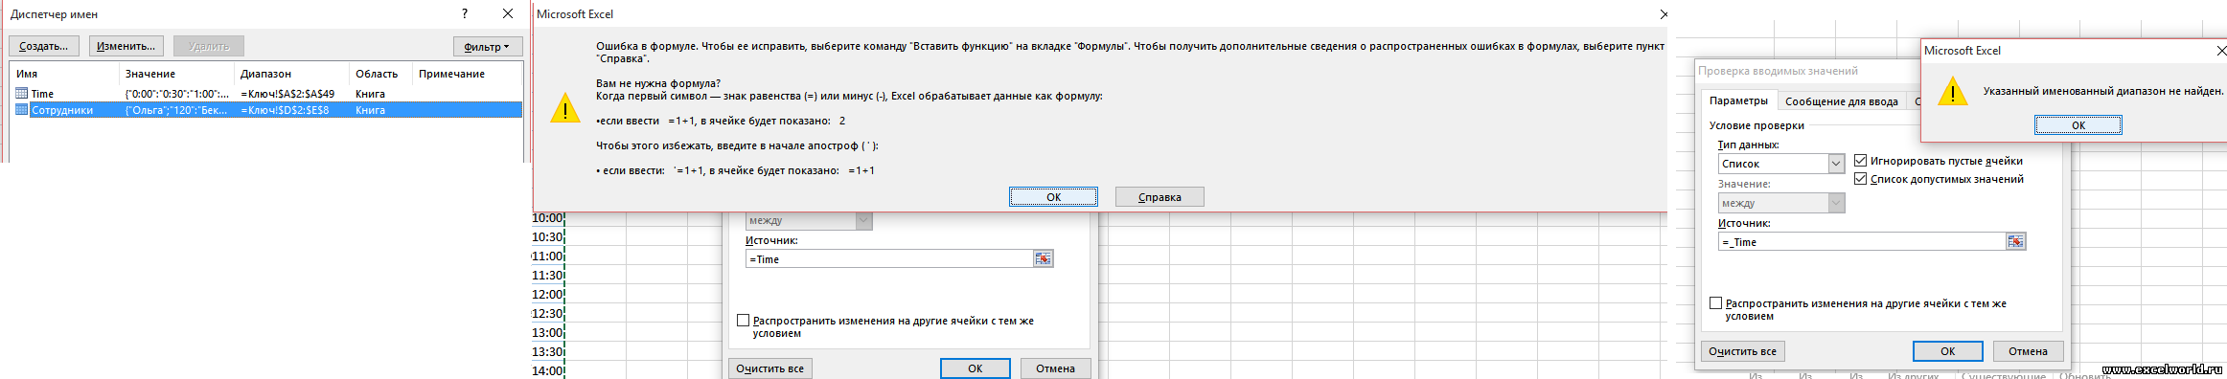Select the 12:30 cell in the sheet
2227x379 pixels.
click(548, 314)
